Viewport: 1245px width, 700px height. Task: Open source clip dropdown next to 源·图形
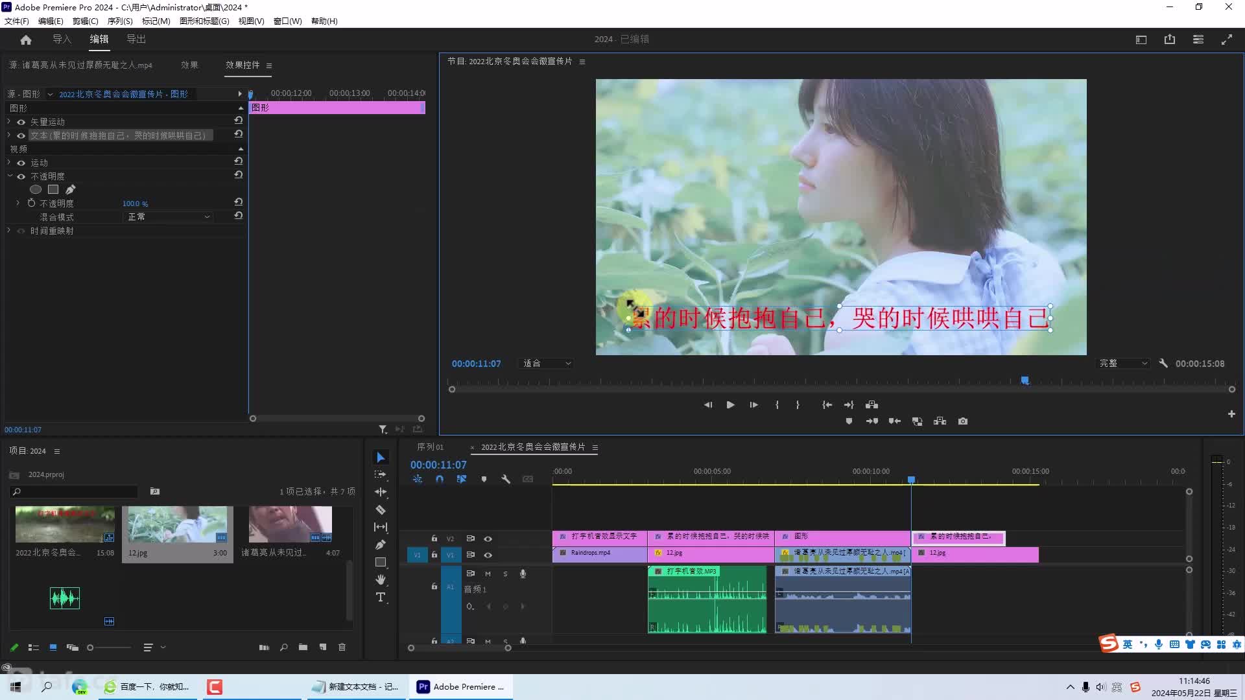(x=50, y=95)
